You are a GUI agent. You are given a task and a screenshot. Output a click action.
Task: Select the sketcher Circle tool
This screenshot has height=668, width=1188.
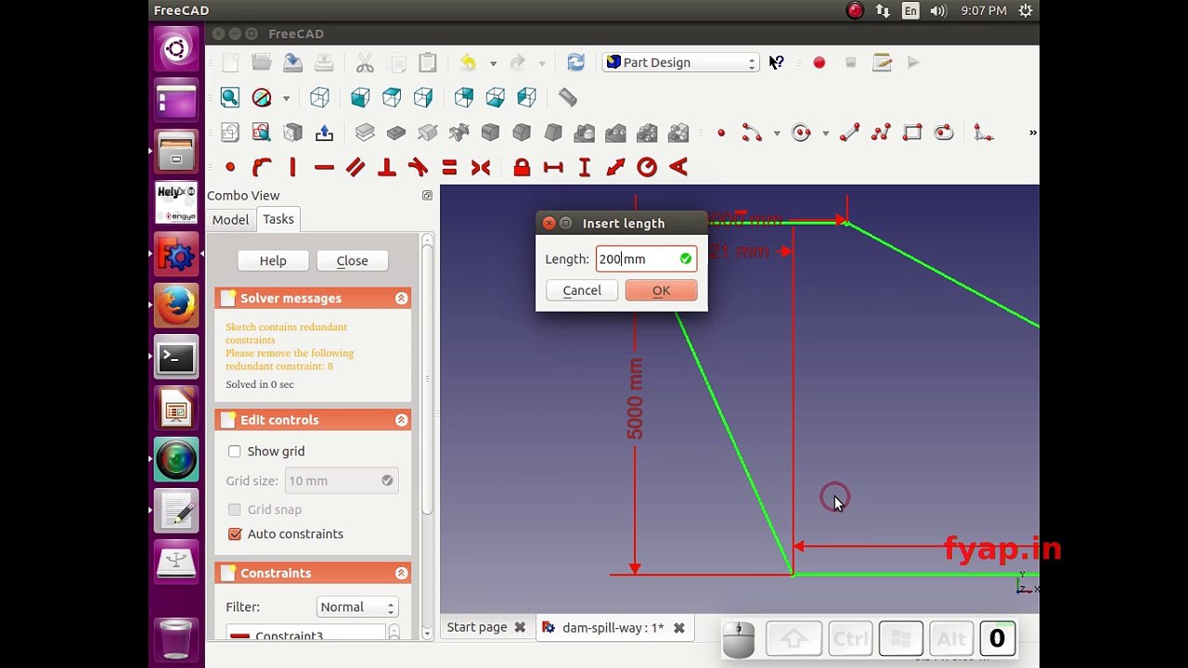click(801, 133)
